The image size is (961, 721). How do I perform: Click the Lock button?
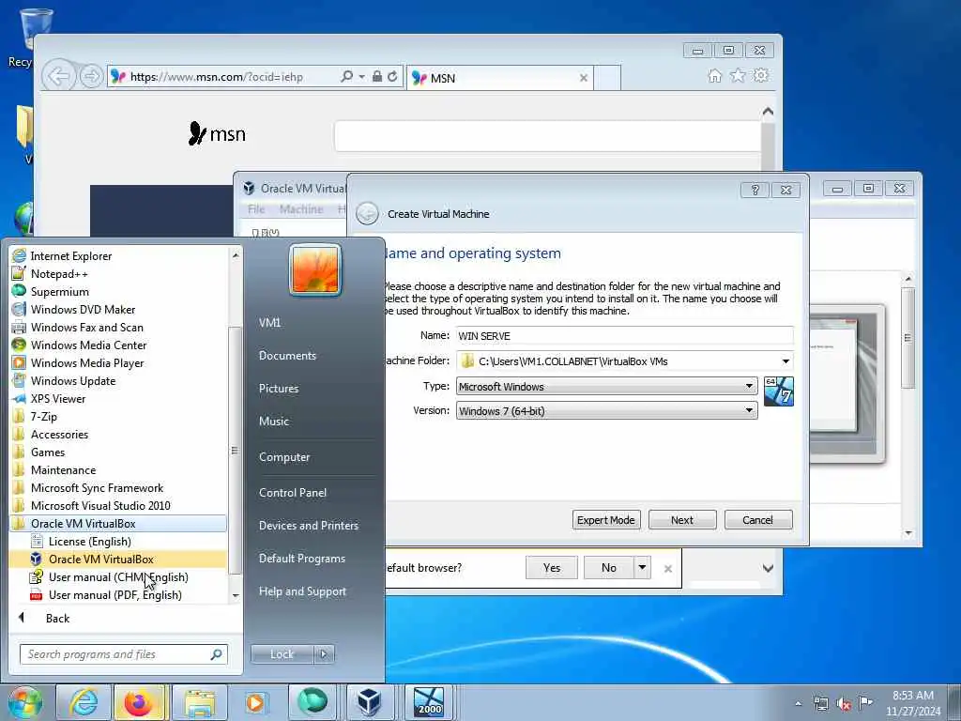tap(282, 654)
